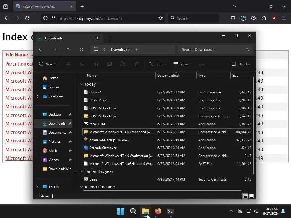Refresh the Downloads folder view
The width and height of the screenshot is (291, 218).
[82, 49]
